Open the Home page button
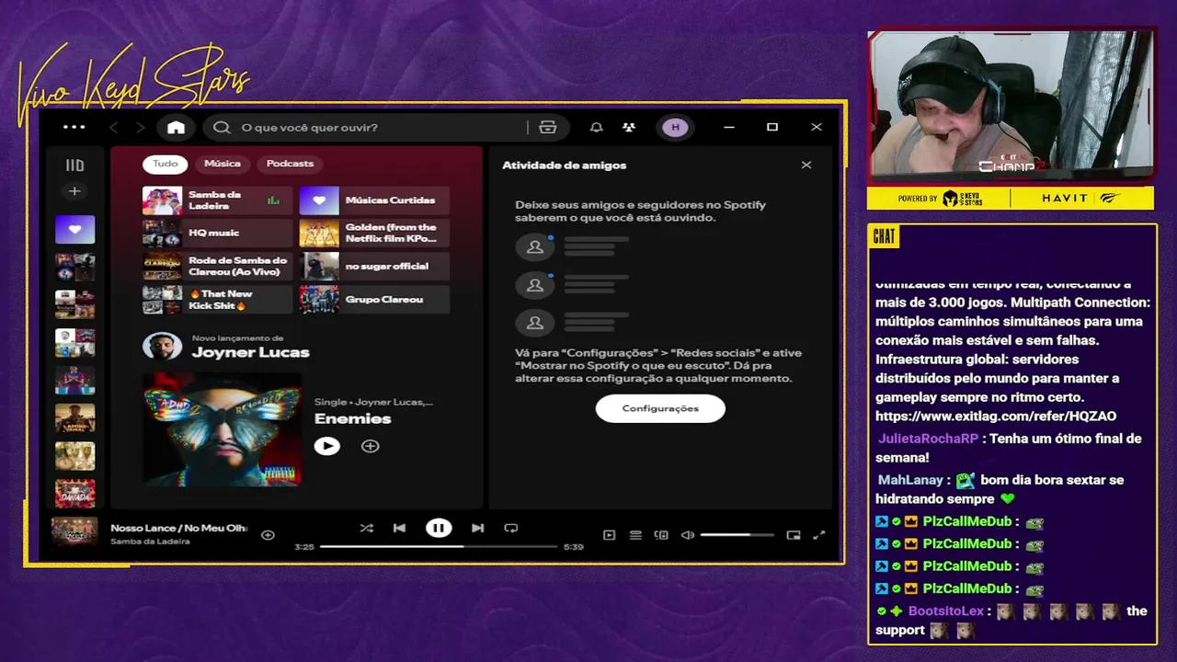This screenshot has height=662, width=1177. coord(177,128)
